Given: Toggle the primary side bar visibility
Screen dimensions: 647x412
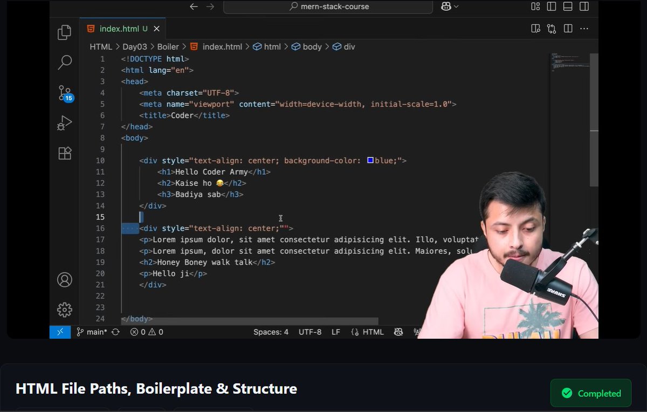Looking at the screenshot, I should (552, 6).
